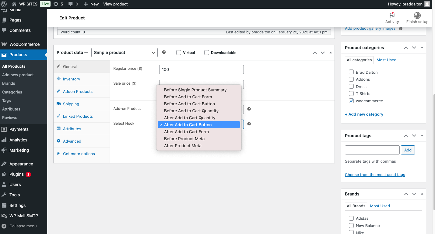Click the WordPress logo icon

[x=4, y=4]
